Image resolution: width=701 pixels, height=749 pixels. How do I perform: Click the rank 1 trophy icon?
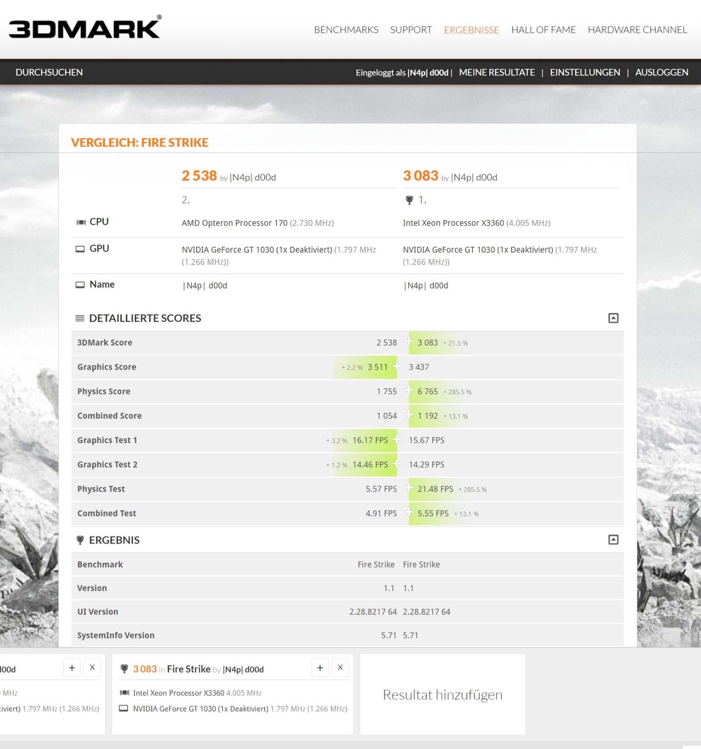(x=409, y=200)
